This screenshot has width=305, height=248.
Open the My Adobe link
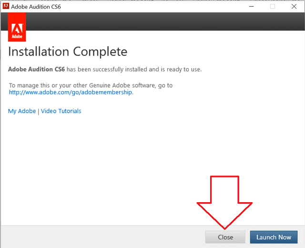(22, 111)
